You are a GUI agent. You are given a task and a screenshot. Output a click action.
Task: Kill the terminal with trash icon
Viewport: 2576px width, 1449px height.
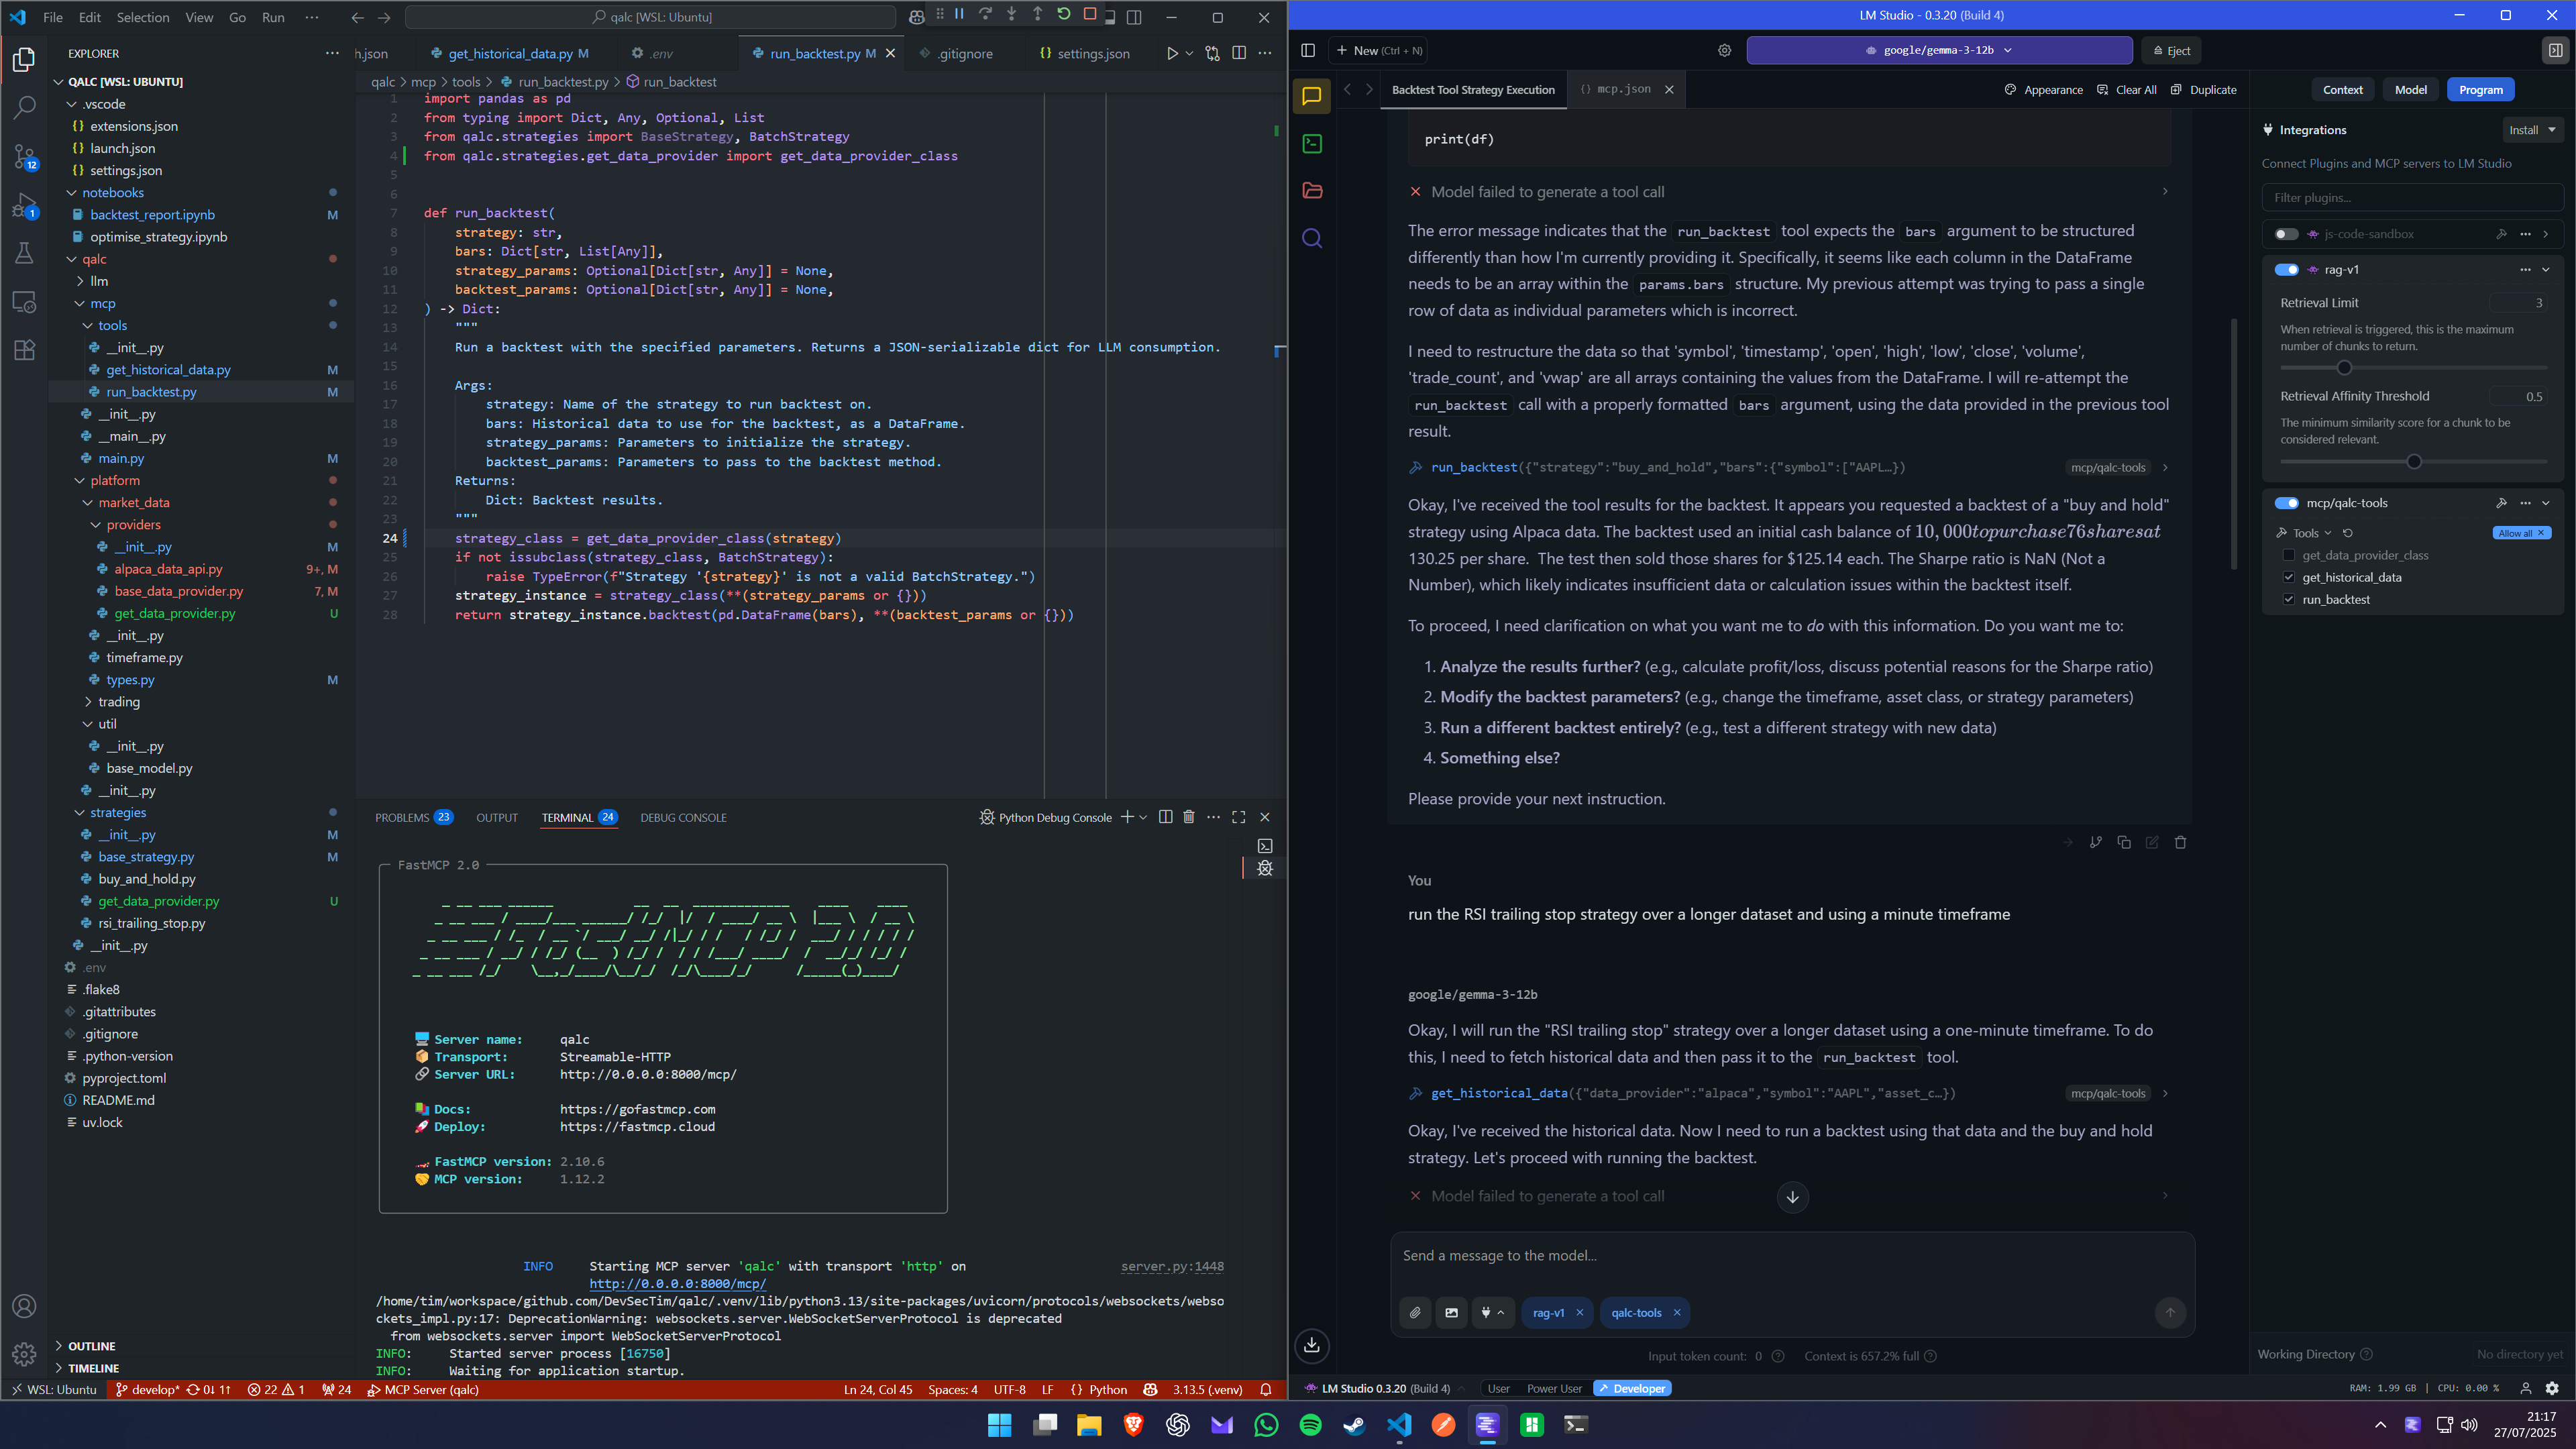tap(1189, 817)
